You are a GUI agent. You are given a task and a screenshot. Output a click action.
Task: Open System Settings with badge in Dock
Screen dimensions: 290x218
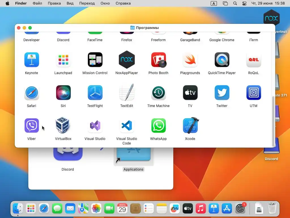point(240,208)
